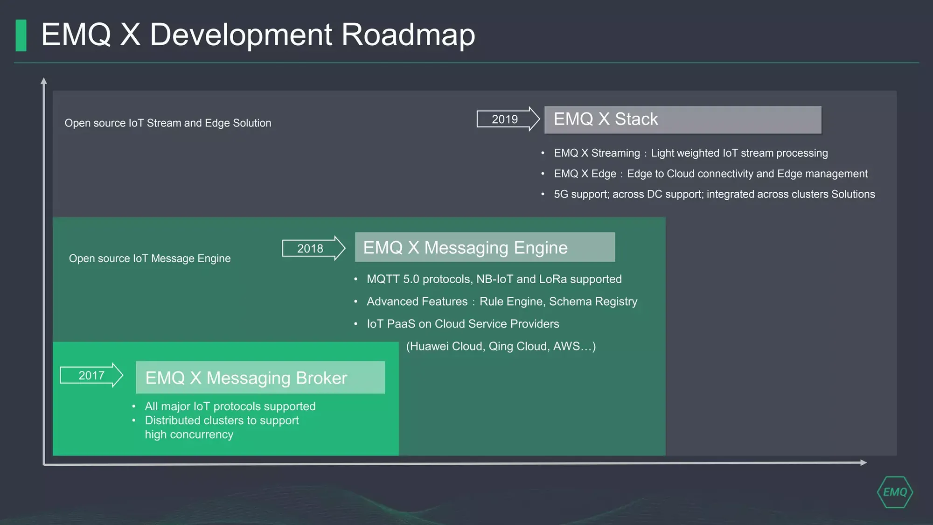933x525 pixels.
Task: Select the EMQ X Messaging Engine heading box
Action: pyautogui.click(x=485, y=247)
